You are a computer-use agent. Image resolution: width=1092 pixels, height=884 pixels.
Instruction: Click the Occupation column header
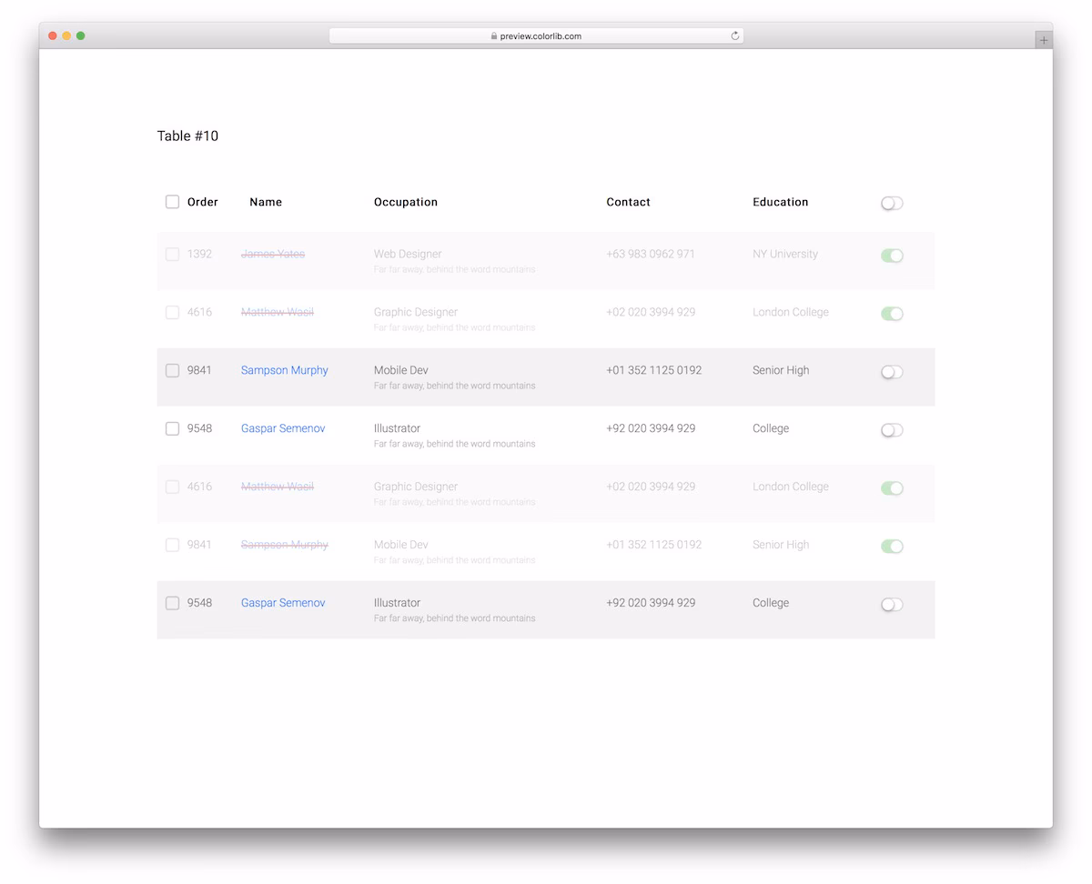pos(406,202)
